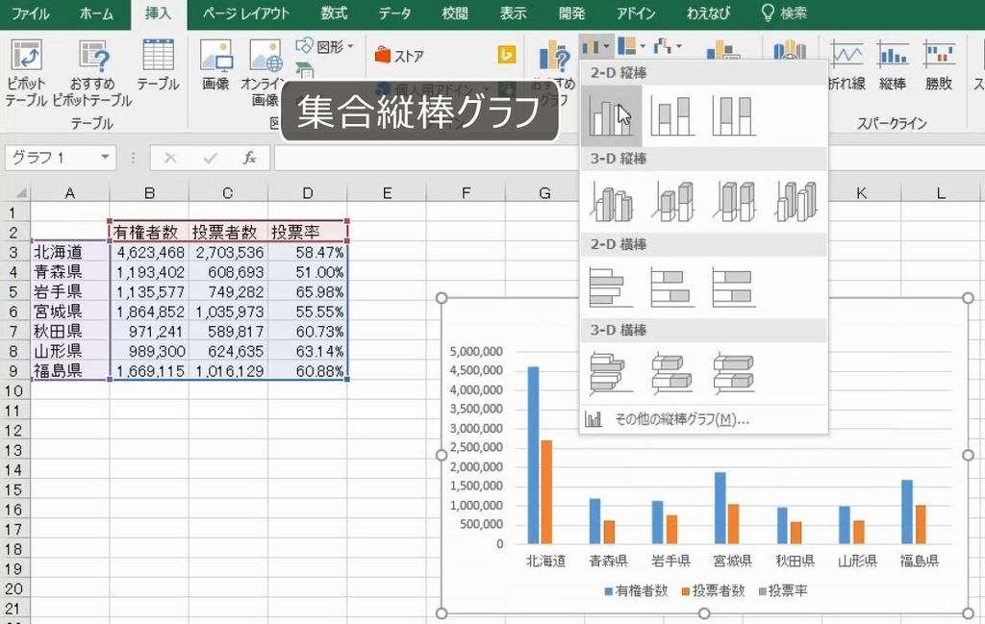
Task: Open the Shapes (図形) dropdown
Action: 325,46
